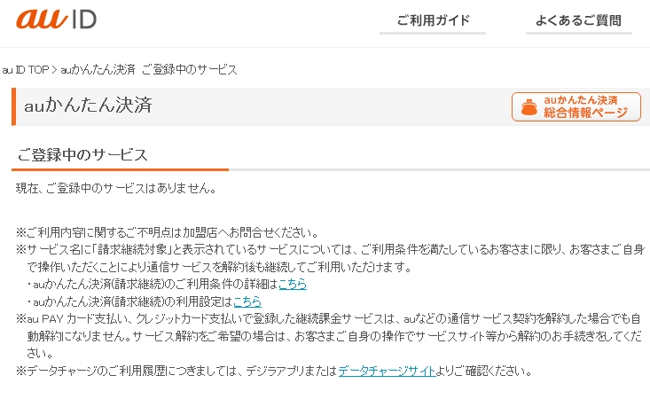Open the よくあるご質問 menu item
This screenshot has height=399, width=650.
[578, 21]
